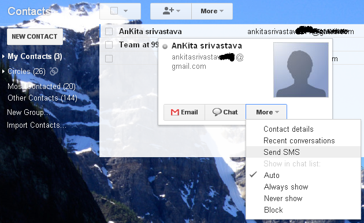Click the chat bubble icon on Chat button
This screenshot has width=364, height=223.
tap(217, 112)
